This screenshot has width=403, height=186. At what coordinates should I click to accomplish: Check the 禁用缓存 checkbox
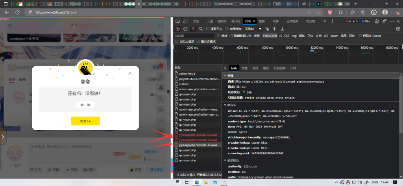[227, 29]
